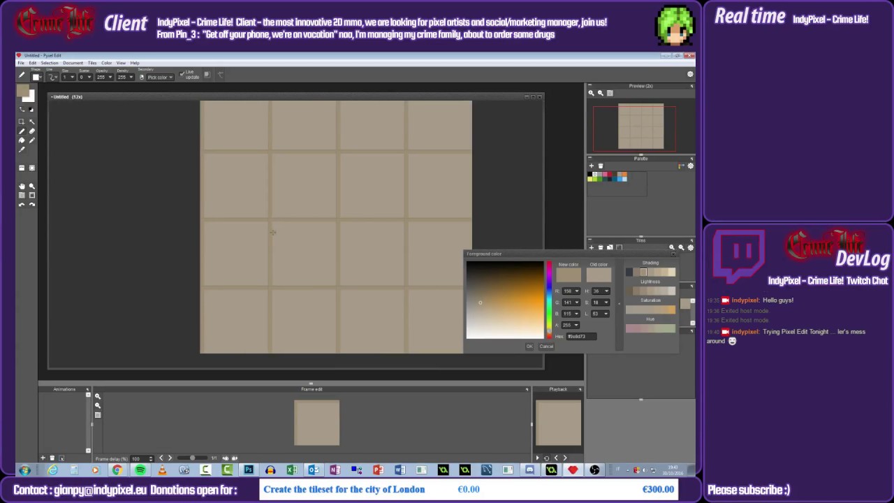Open the R value dropdown in color dialog
The height and width of the screenshot is (503, 894).
pos(571,291)
